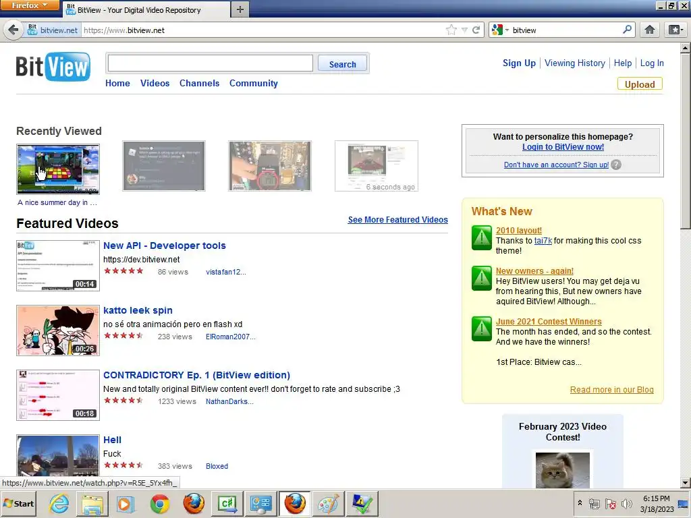Open a new tab with plus button

coord(240,9)
